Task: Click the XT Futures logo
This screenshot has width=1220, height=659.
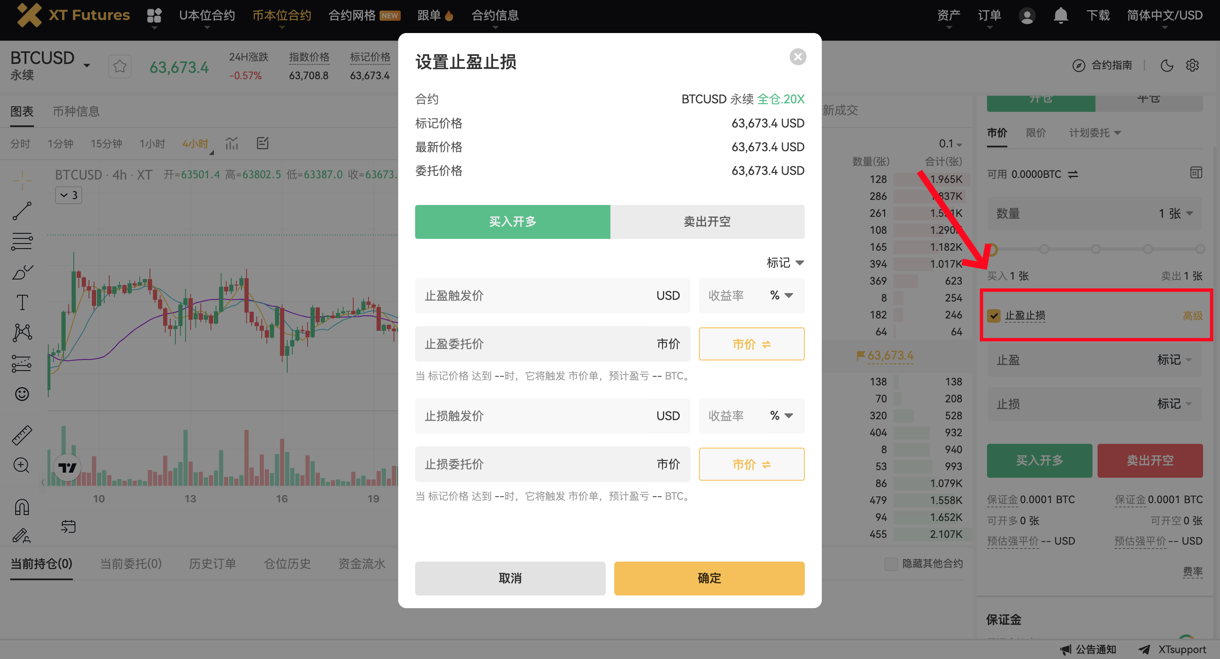Action: (x=73, y=15)
